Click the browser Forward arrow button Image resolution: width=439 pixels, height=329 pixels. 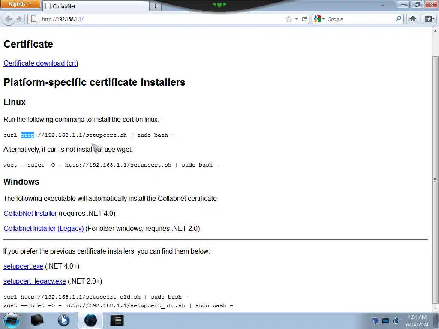(19, 19)
